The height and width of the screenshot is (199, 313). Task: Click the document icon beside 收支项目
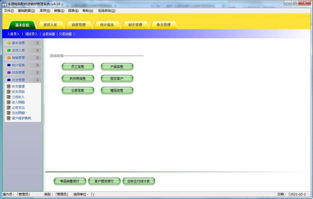(8, 92)
